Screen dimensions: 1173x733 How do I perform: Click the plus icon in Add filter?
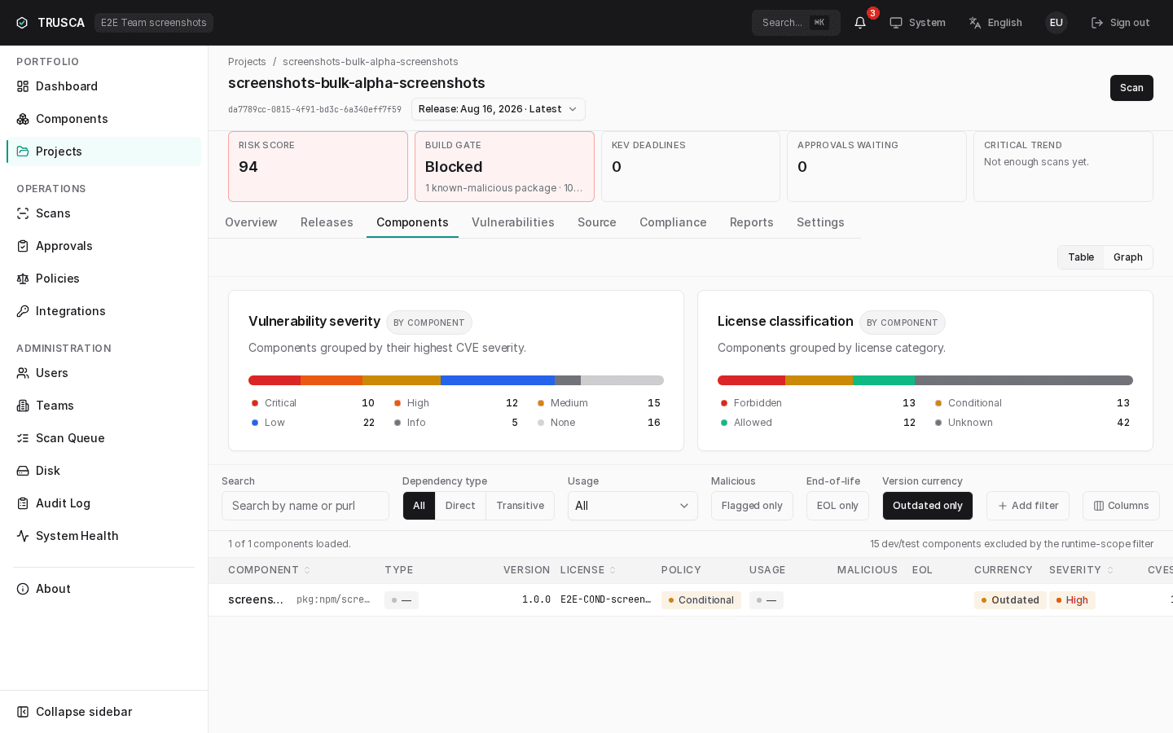click(1003, 506)
